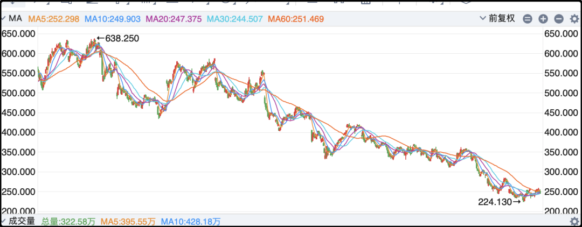
Task: Select the MA10:249.903 line label
Action: (x=113, y=18)
